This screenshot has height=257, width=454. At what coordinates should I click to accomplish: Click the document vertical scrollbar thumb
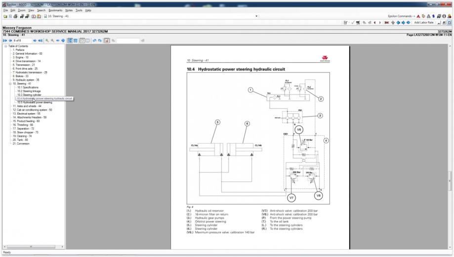tap(450, 181)
